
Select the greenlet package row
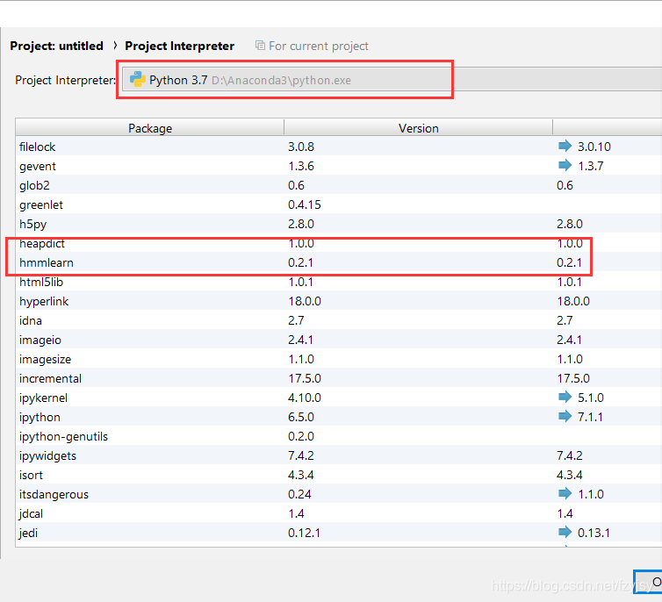click(x=339, y=204)
